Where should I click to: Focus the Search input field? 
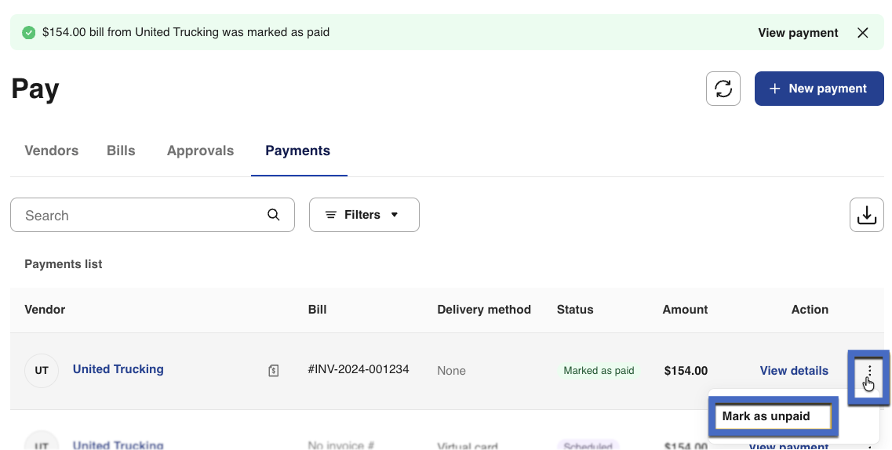coord(141,215)
